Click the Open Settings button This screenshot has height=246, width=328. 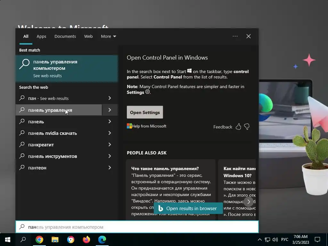click(145, 112)
